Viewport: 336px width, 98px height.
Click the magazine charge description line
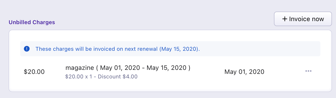(x=128, y=68)
